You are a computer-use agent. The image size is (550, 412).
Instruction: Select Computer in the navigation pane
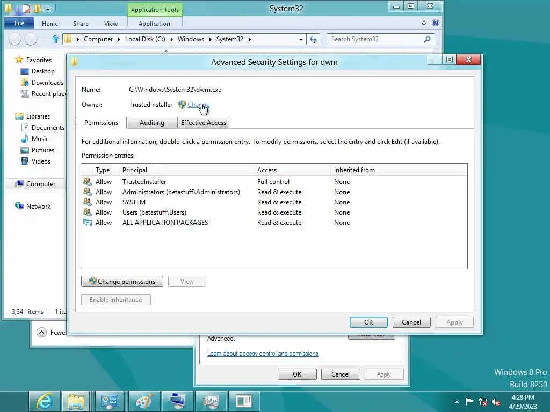[x=35, y=184]
